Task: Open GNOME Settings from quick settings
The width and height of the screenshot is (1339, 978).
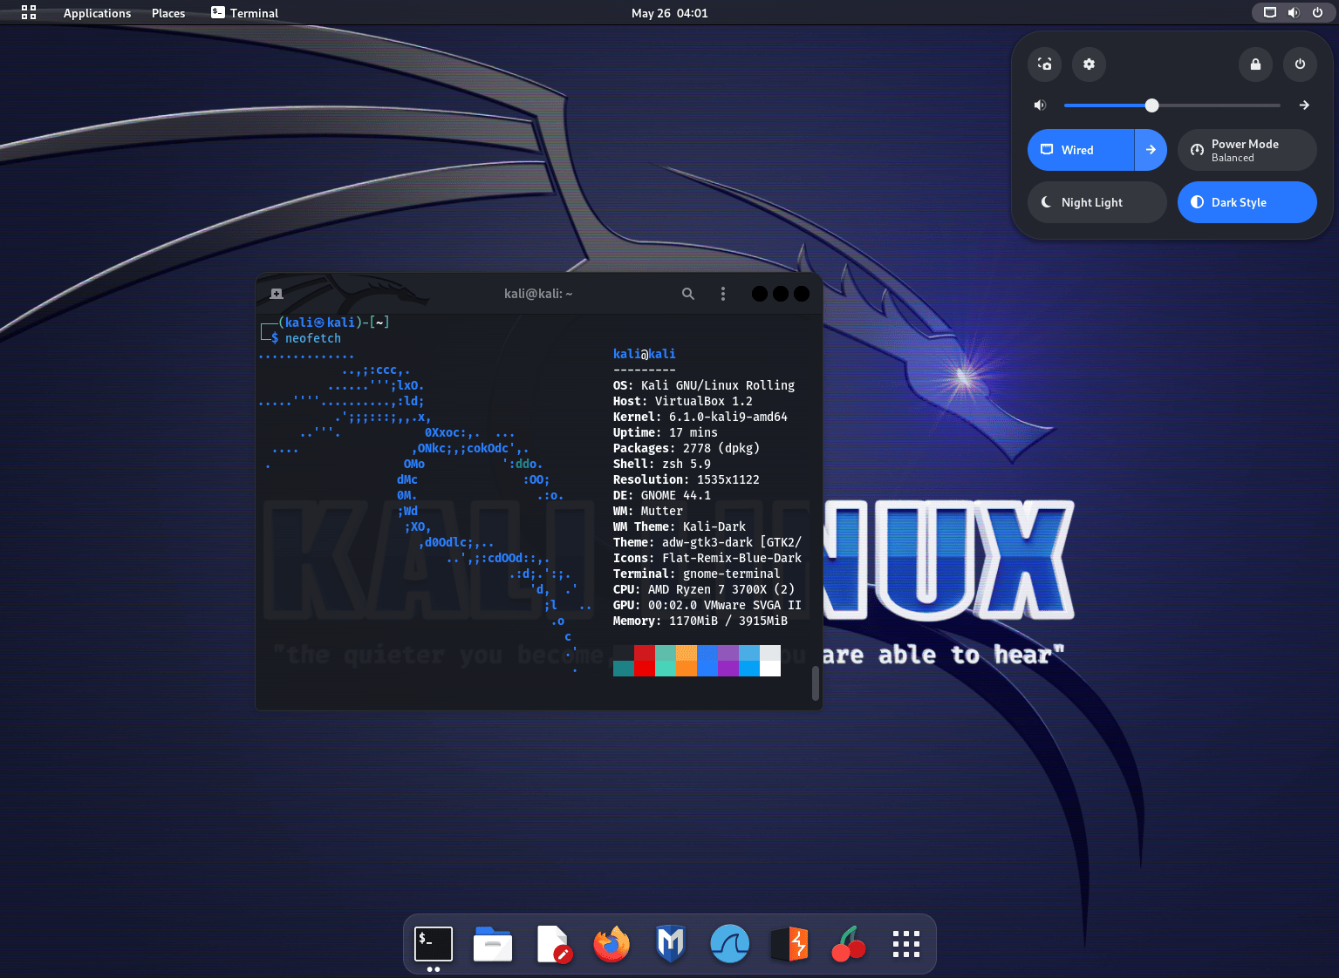Action: click(1089, 64)
